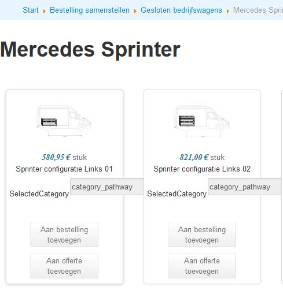This screenshot has width=283, height=294.
Task: Add Links 02 to bestelling
Action: point(202,235)
